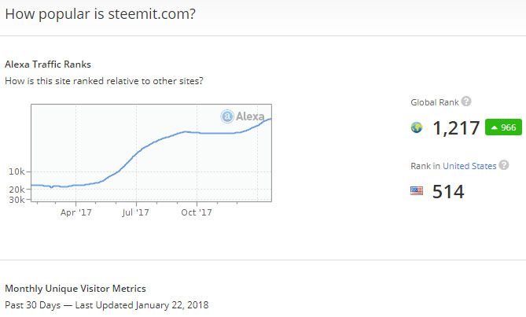Click the US flag icon beside 514
The width and height of the screenshot is (526, 317).
point(417,191)
